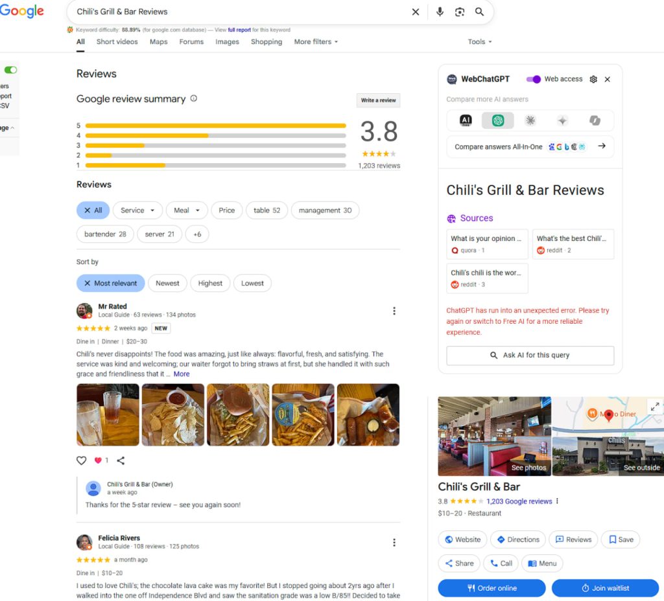Expand Mr Rated's review with More
The height and width of the screenshot is (601, 664).
(182, 374)
